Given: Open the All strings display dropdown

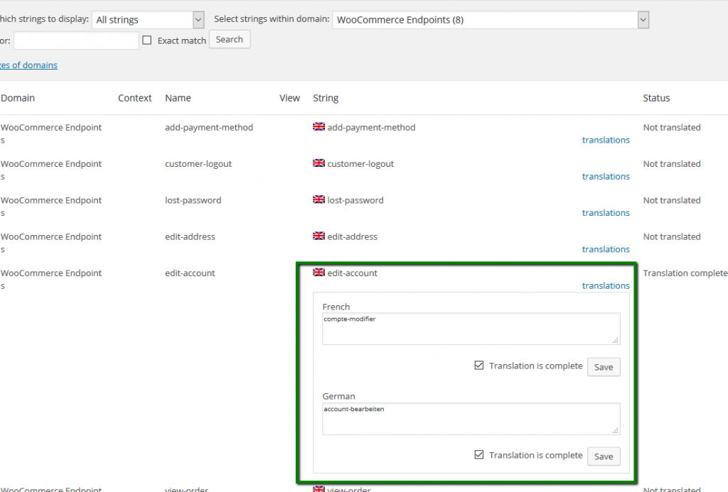Looking at the screenshot, I should click(148, 20).
